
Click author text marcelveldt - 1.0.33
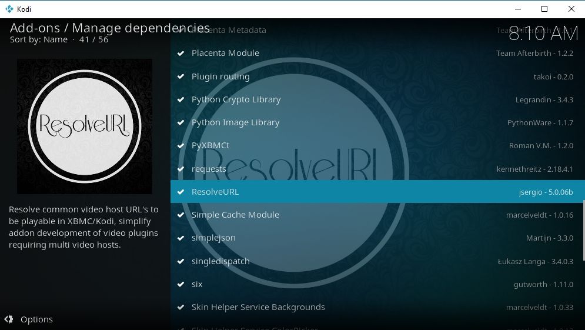tap(540, 308)
